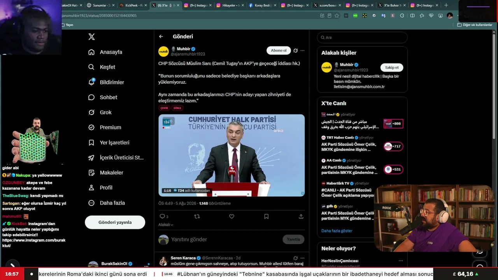The height and width of the screenshot is (280, 498).
Task: Open the Premium page
Action: (x=105, y=127)
